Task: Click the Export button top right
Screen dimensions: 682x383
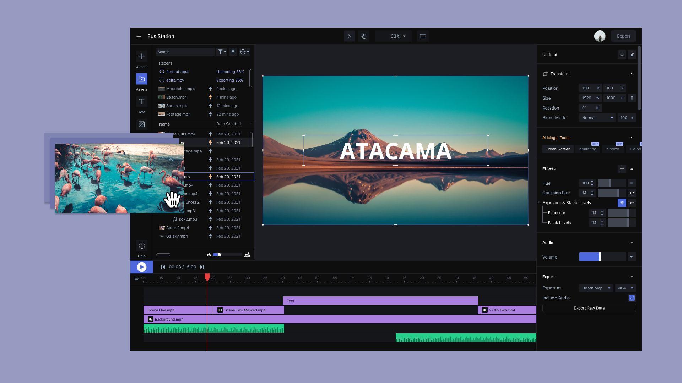Action: (623, 36)
